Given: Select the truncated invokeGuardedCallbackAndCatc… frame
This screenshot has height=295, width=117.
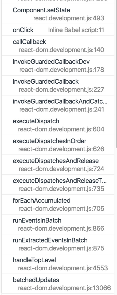Looking at the screenshot, I should pyautogui.click(x=58, y=105).
